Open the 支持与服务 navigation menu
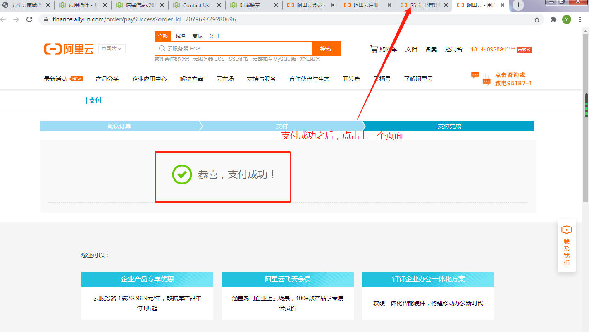 pyautogui.click(x=261, y=79)
